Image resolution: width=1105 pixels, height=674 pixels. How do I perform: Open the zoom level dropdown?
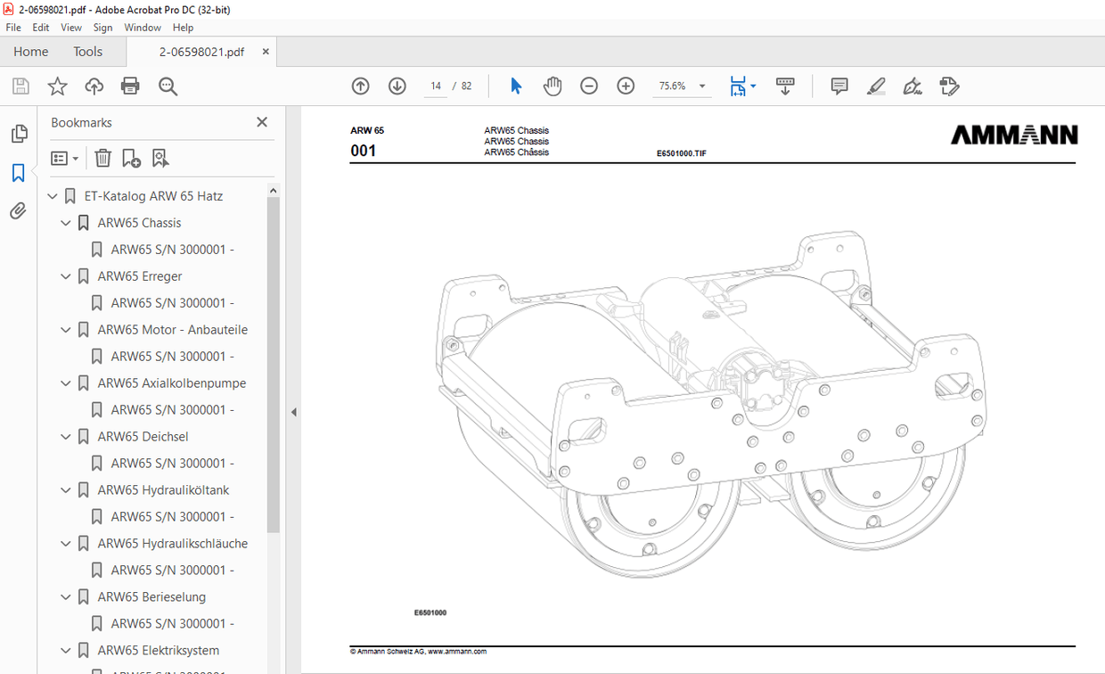[x=701, y=86]
